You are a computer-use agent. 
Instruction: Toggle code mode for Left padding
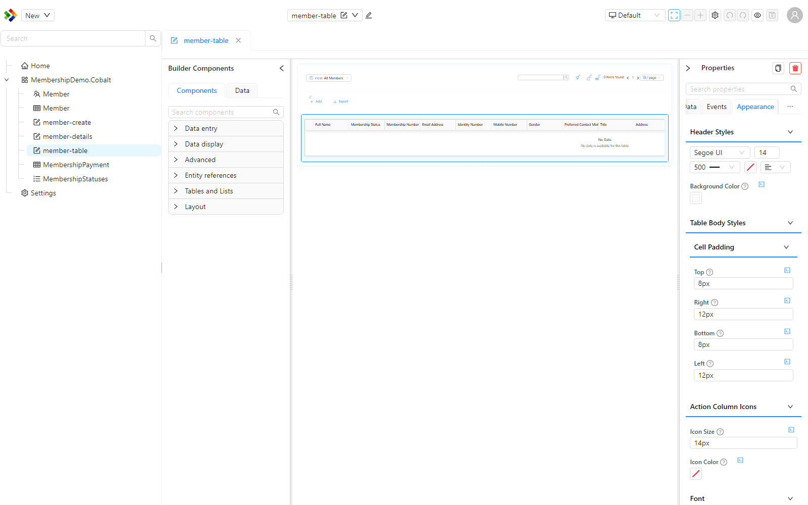[787, 362]
